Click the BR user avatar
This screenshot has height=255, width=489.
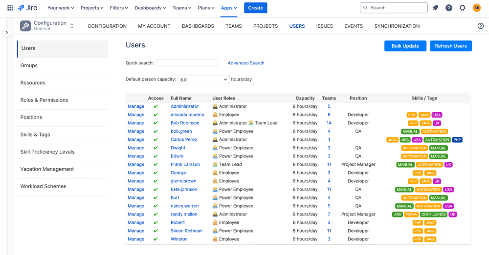(x=476, y=8)
